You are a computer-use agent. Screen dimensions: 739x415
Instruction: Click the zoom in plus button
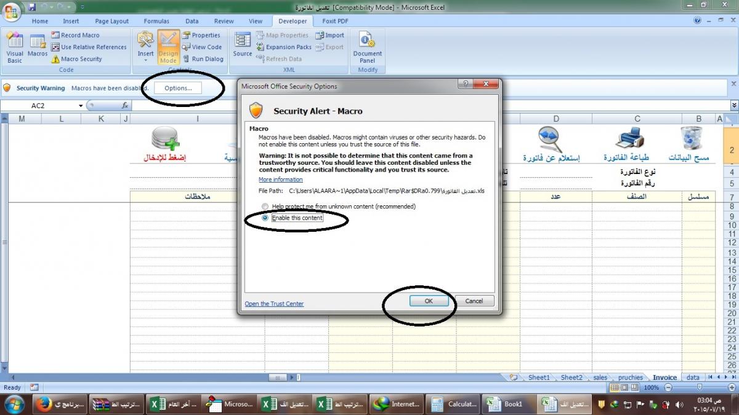[x=733, y=388]
